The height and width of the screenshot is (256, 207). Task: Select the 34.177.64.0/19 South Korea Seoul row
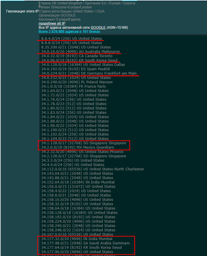(82, 248)
